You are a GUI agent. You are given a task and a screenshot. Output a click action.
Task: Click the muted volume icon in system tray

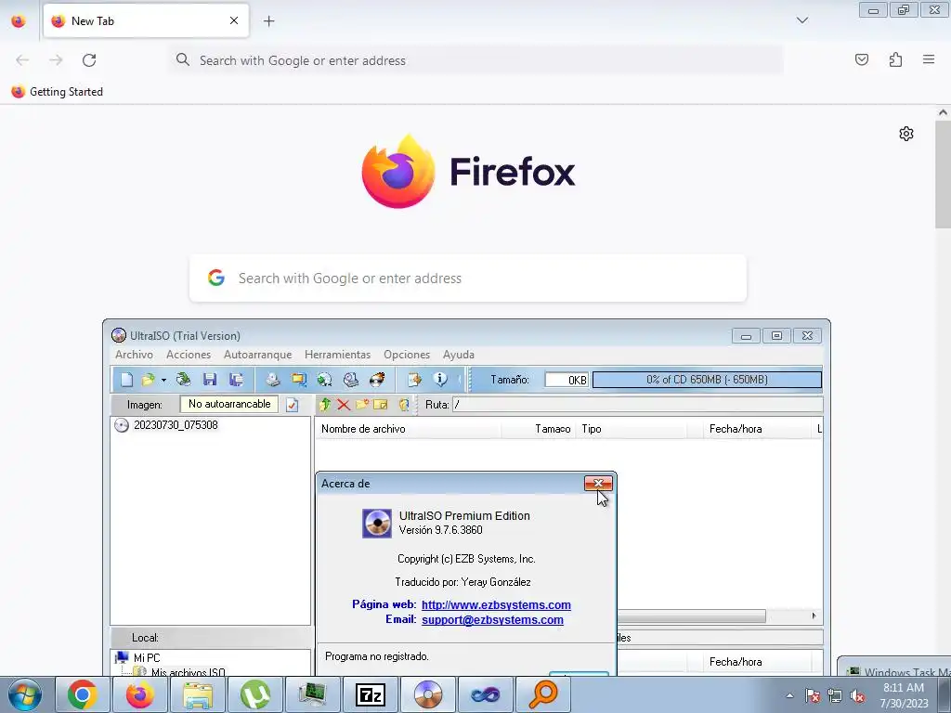[857, 696]
